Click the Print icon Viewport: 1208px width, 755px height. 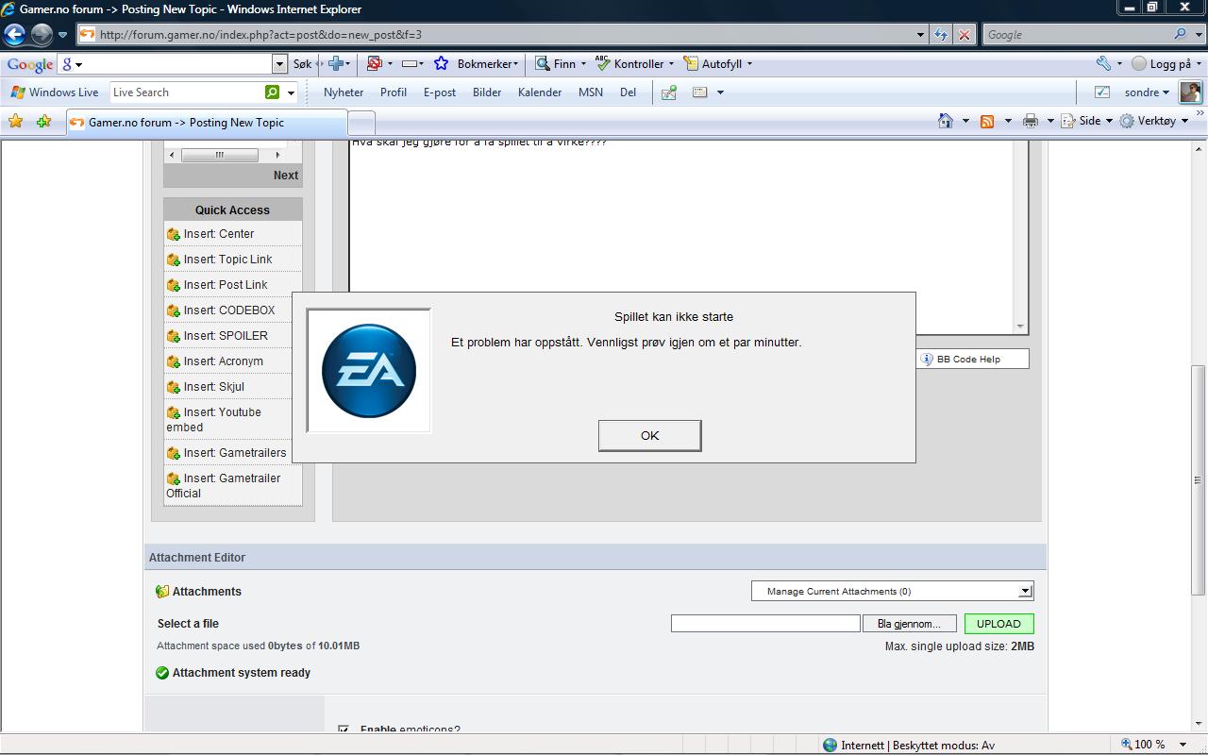(1030, 121)
